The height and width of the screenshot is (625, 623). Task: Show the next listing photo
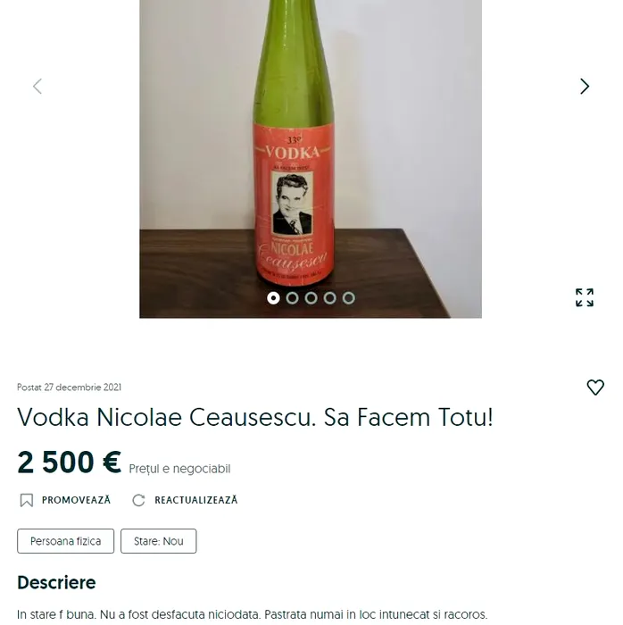click(585, 87)
